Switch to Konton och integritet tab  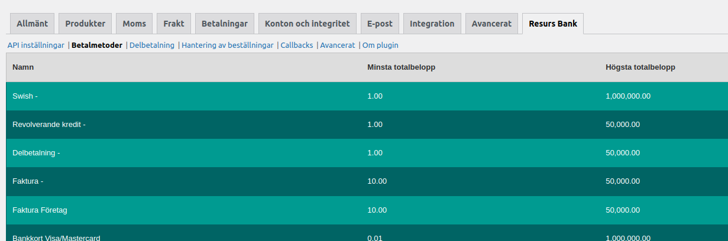(x=308, y=24)
